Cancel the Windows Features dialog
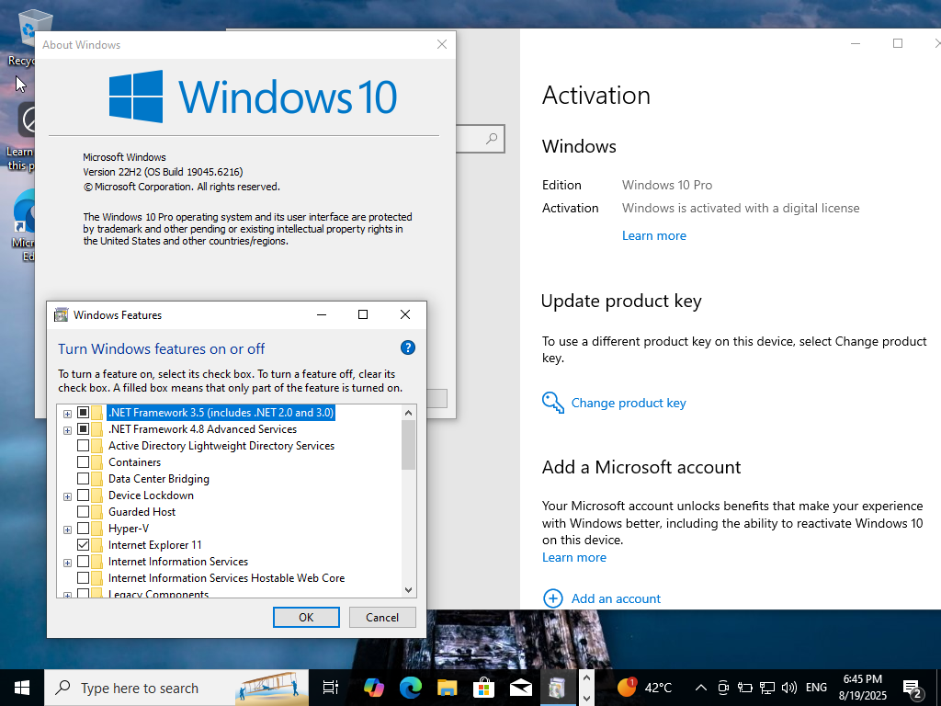Viewport: 941px width, 706px height. click(x=382, y=617)
